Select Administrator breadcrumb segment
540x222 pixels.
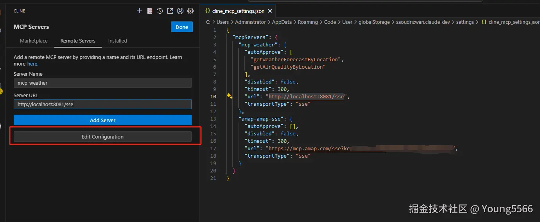coord(250,22)
